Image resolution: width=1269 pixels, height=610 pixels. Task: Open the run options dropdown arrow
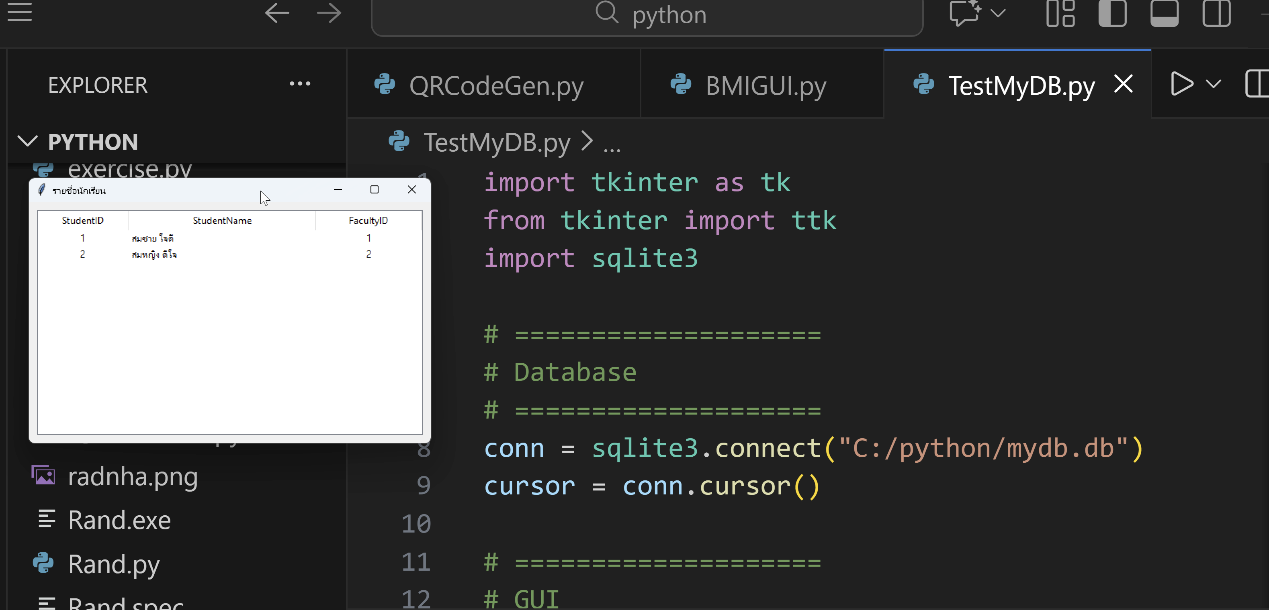[1213, 84]
